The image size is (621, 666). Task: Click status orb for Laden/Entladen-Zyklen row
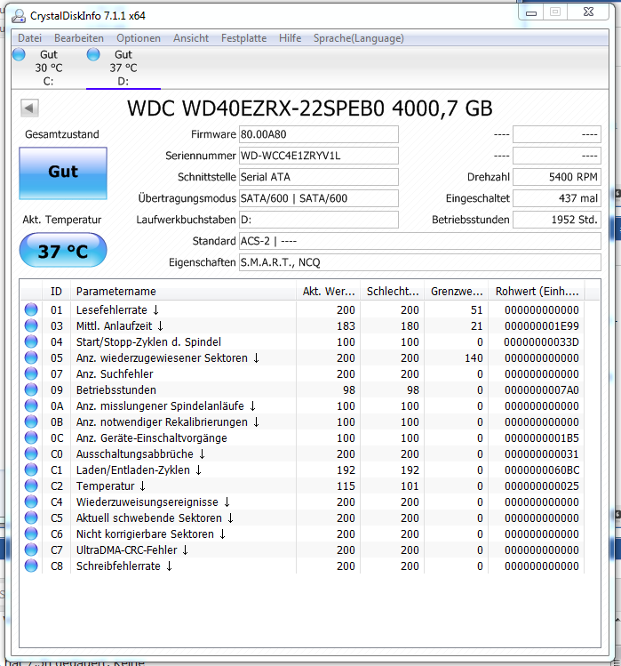click(31, 469)
